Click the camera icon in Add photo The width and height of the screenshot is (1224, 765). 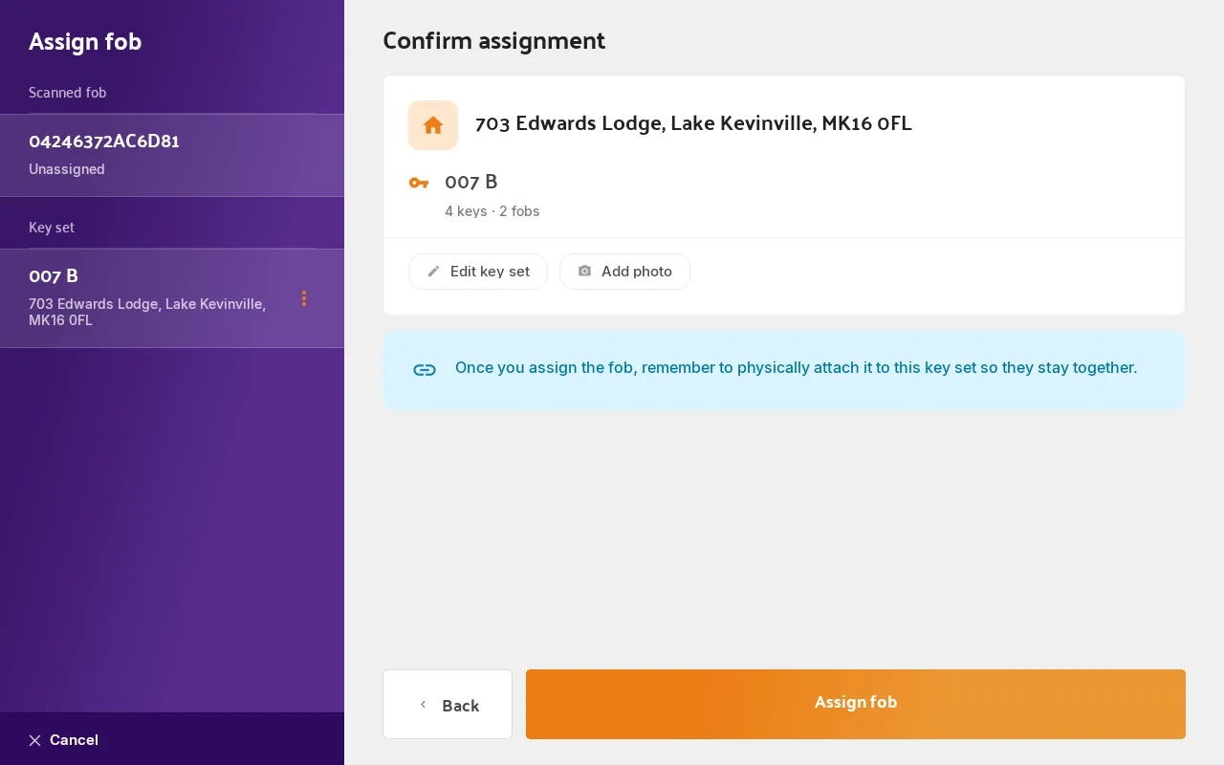pos(584,272)
